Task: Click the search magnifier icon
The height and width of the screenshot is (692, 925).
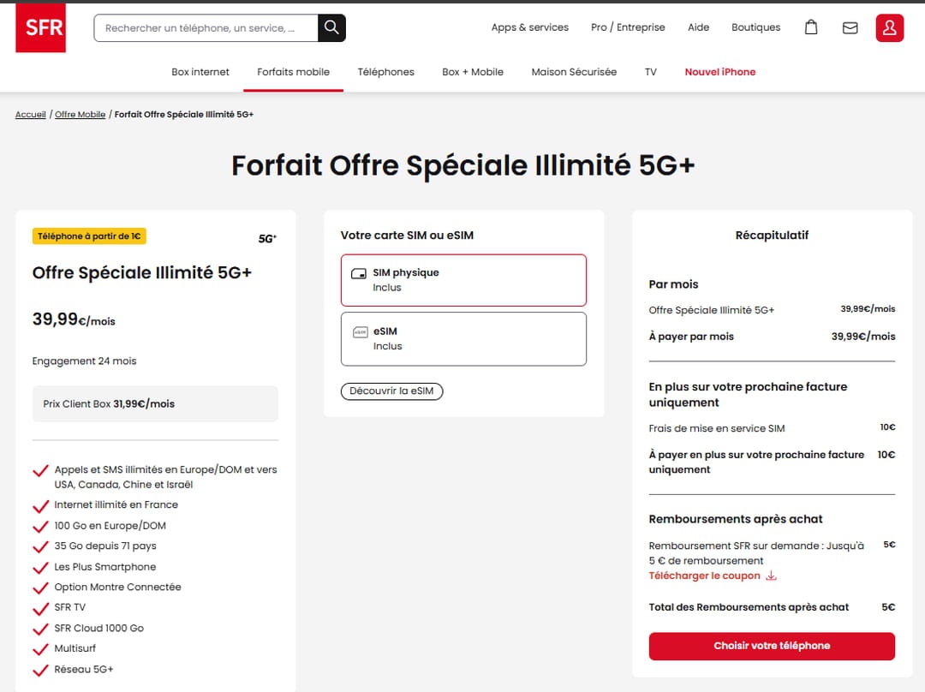Action: pos(331,27)
